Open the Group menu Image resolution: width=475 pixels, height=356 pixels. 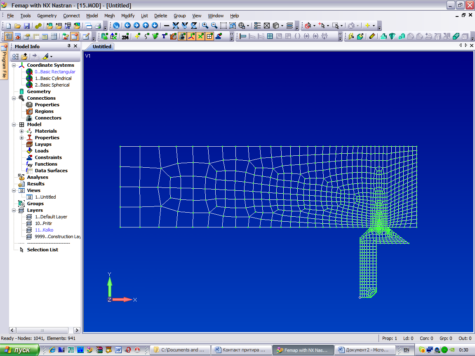180,16
